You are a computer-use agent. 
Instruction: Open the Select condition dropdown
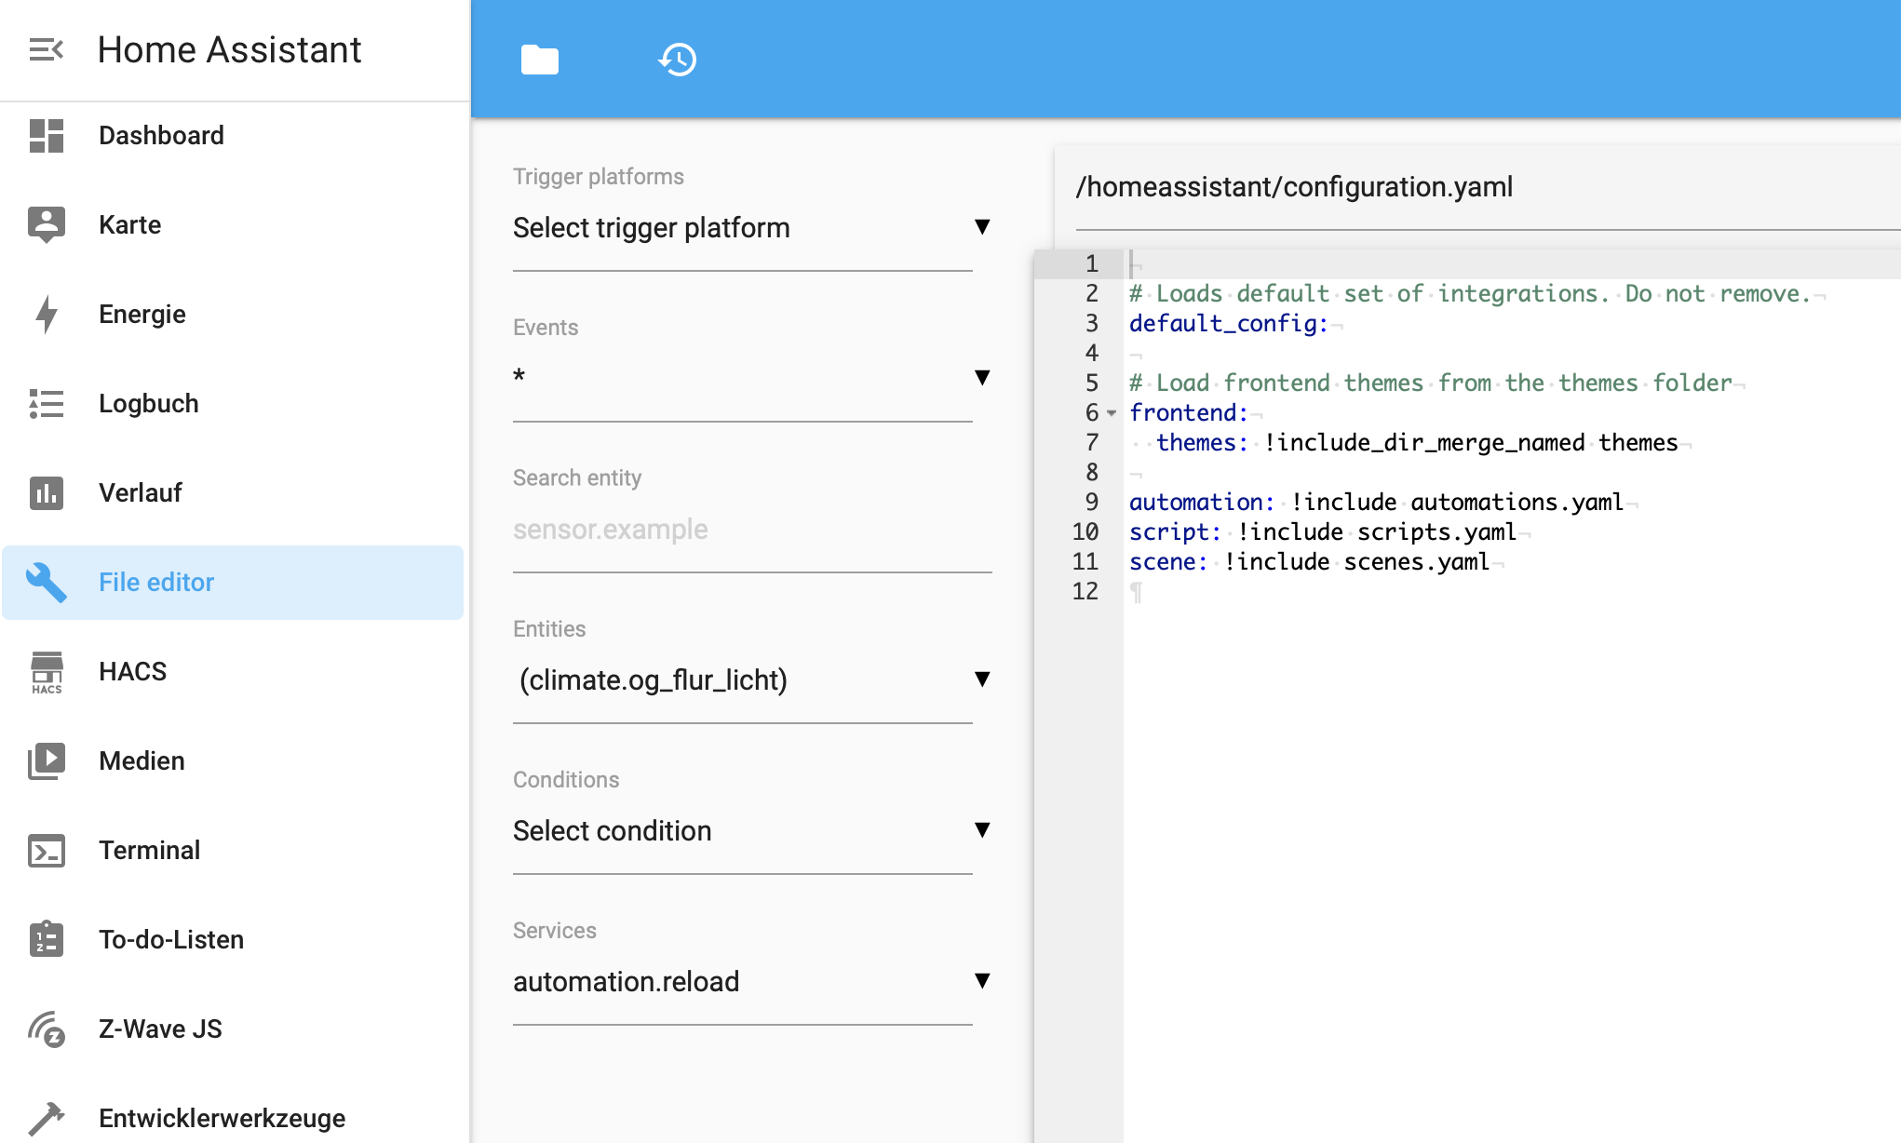click(x=751, y=830)
